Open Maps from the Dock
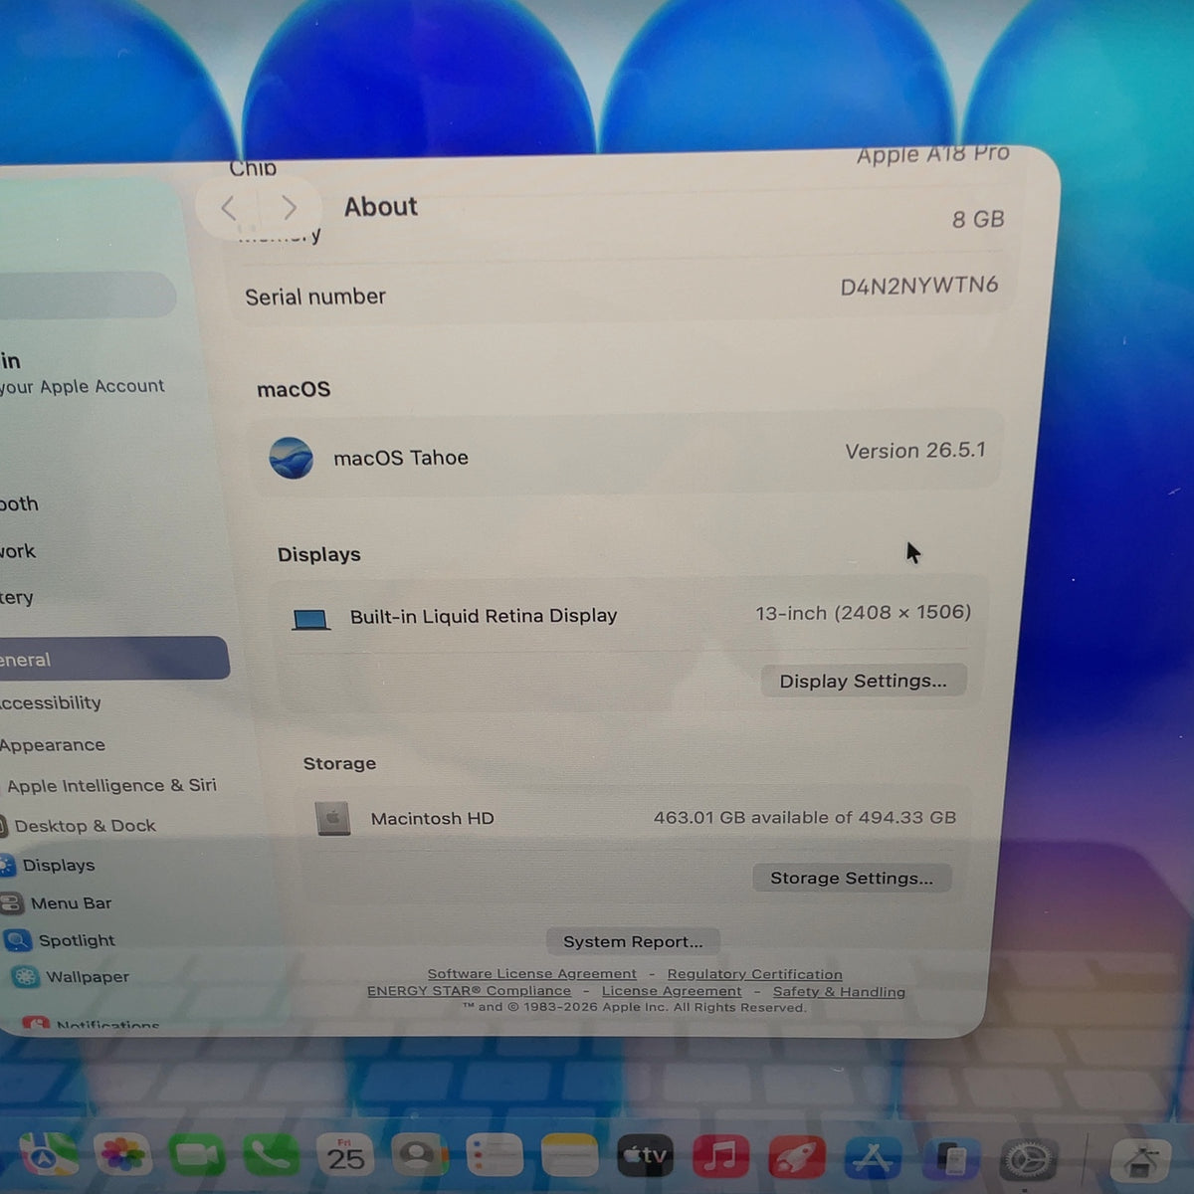 point(50,1154)
